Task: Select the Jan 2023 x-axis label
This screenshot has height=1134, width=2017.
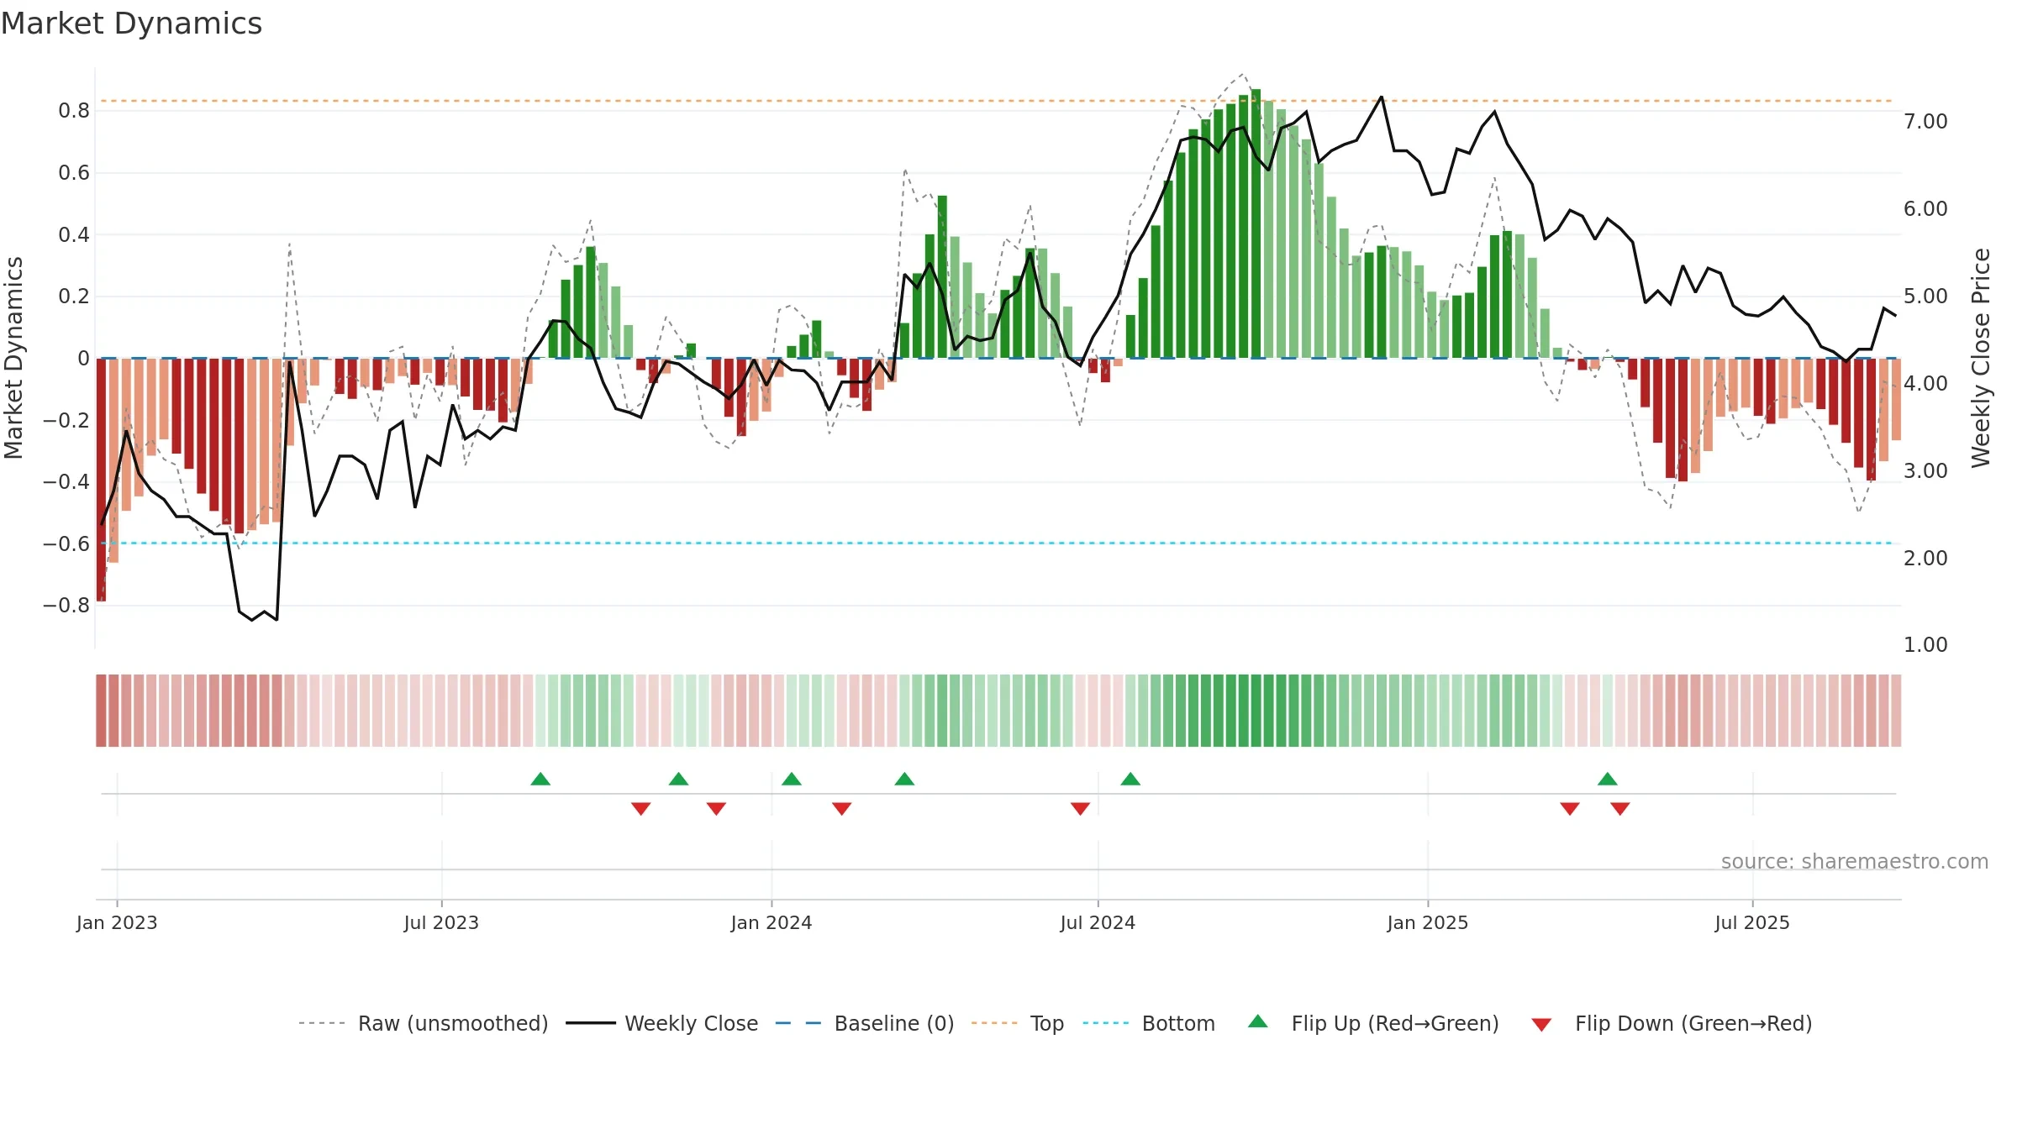Action: click(117, 923)
